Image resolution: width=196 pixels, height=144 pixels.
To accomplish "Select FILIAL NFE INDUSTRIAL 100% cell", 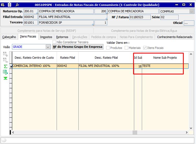I will (x=106, y=66).
